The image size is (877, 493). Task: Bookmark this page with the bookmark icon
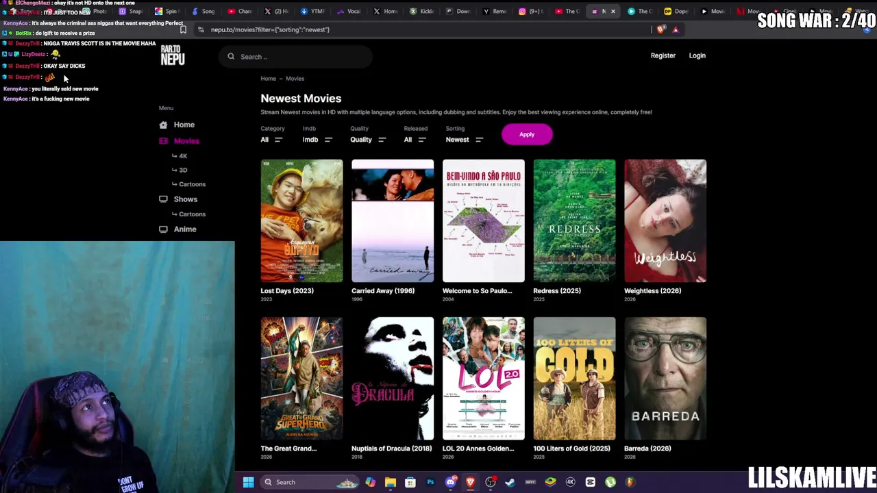click(183, 29)
